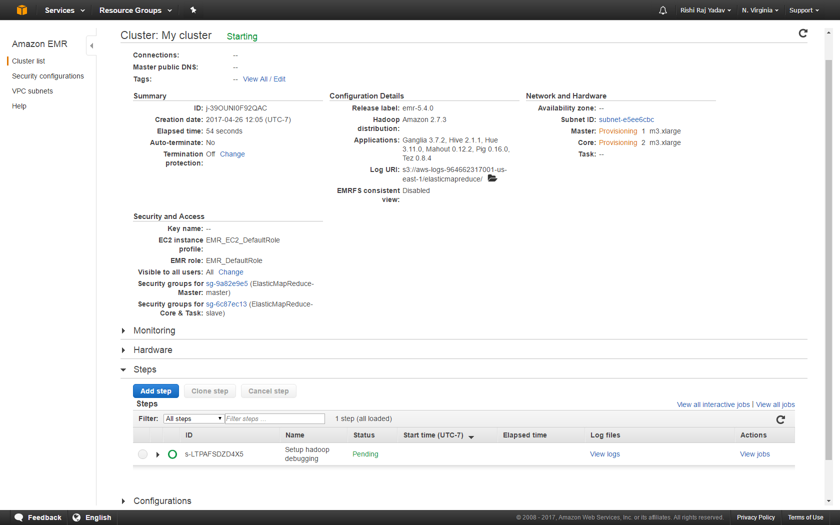This screenshot has height=525, width=840.
Task: Refresh the cluster details with top refresh icon
Action: point(803,33)
